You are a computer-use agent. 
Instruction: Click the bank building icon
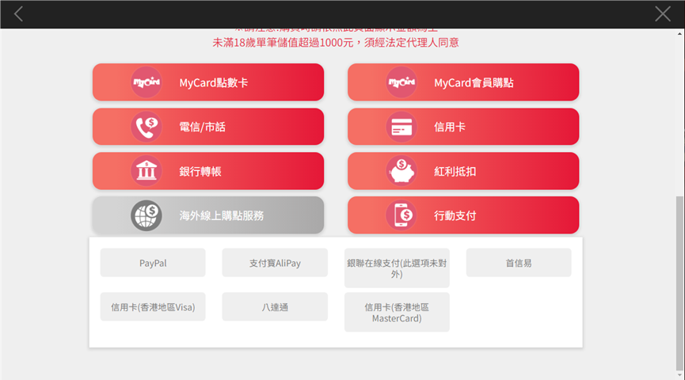(x=147, y=171)
